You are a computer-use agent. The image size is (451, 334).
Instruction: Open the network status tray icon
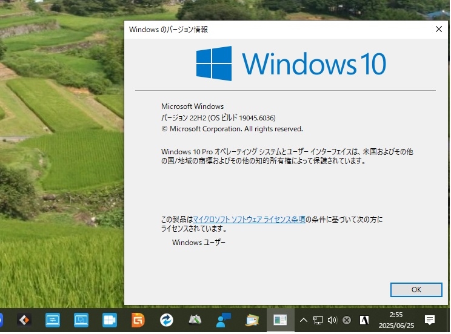[318, 320]
